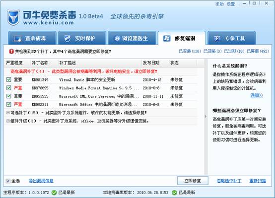Click the IE icon on 浏览器医生 tab
Image resolution: width=275 pixels, height=198 pixels.
117,38
